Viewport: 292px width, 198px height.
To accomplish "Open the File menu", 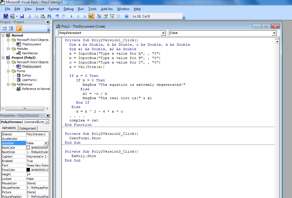I will 8,9.
